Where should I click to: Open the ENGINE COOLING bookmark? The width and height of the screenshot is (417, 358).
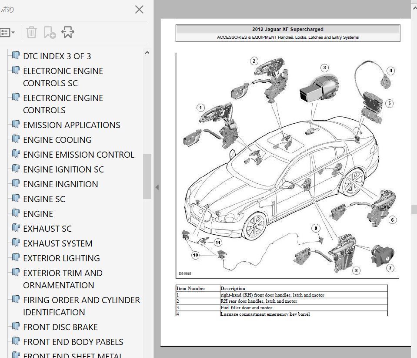click(57, 140)
